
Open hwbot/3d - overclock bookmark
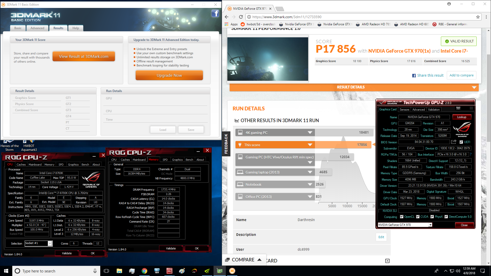point(258,24)
